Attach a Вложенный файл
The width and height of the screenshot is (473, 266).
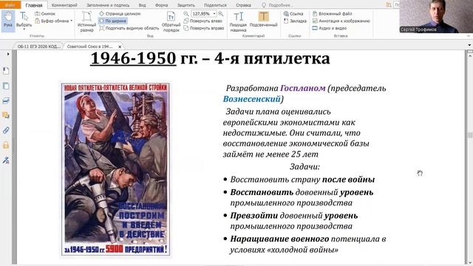pos(332,13)
